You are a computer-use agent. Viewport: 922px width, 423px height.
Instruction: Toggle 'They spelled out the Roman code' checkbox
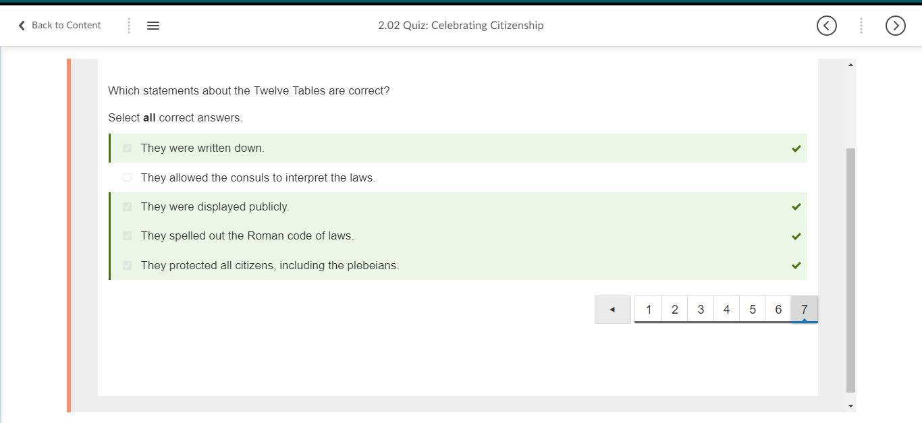pos(127,236)
